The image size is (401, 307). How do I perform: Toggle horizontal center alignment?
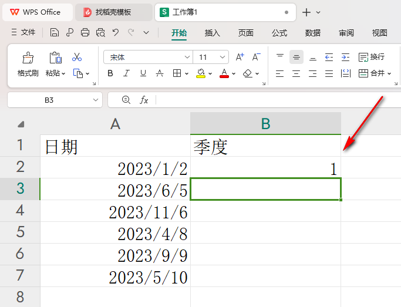pos(296,73)
